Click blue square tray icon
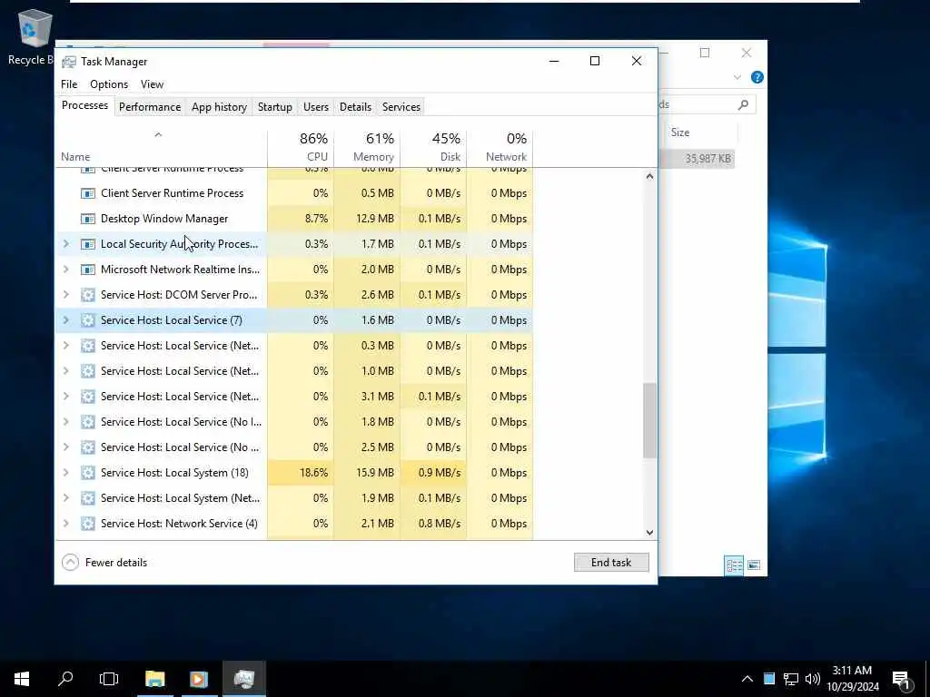The height and width of the screenshot is (697, 930). tap(769, 679)
